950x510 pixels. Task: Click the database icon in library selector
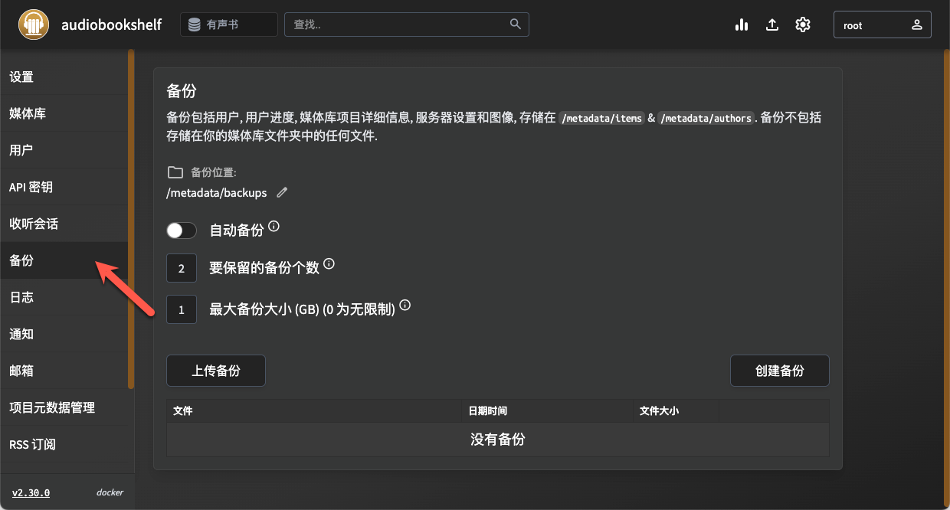tap(195, 25)
